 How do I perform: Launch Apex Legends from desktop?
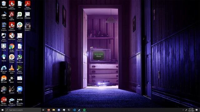coord(12,16)
